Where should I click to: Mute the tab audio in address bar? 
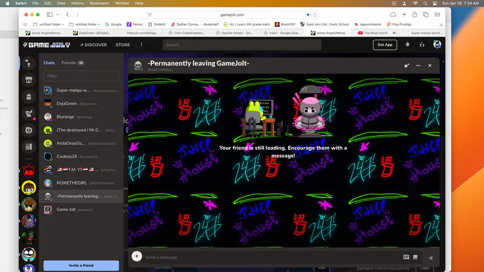pyautogui.click(x=308, y=15)
